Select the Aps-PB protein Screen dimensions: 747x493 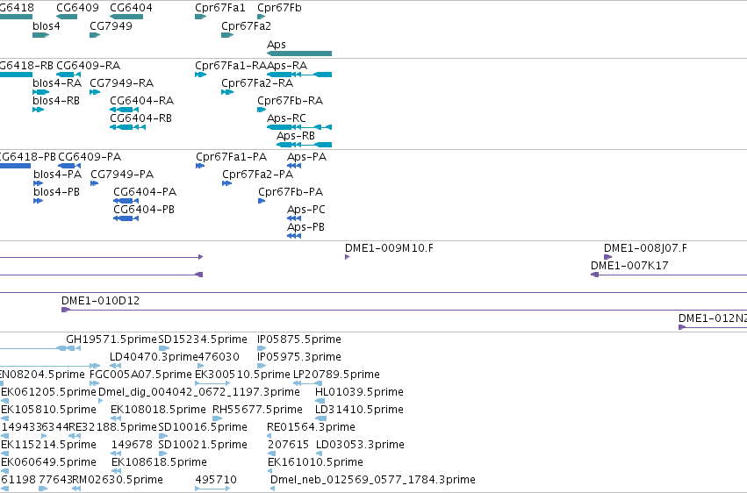click(x=294, y=236)
